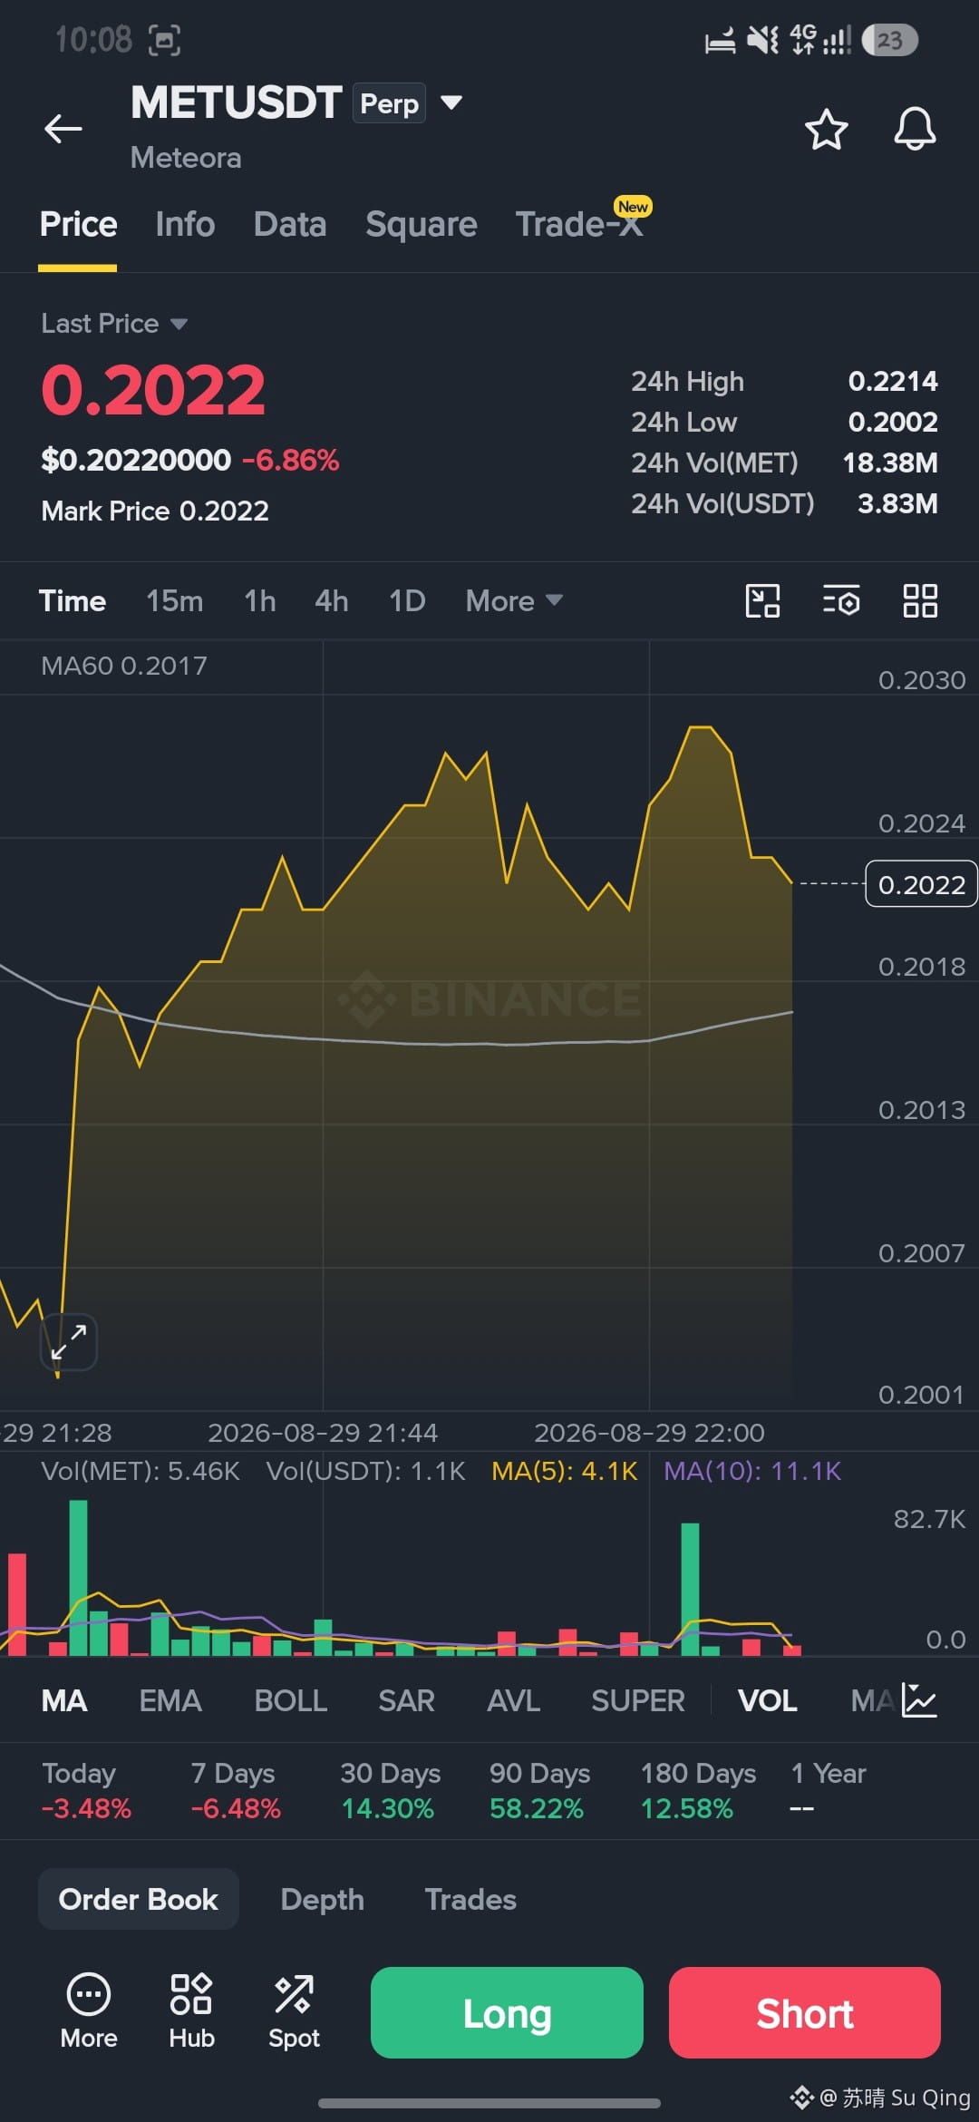This screenshot has width=979, height=2122.
Task: Tap the Perp label badge
Action: pyautogui.click(x=390, y=103)
